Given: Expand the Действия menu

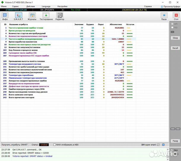Looking at the screenshot, I should (x=30, y=6).
